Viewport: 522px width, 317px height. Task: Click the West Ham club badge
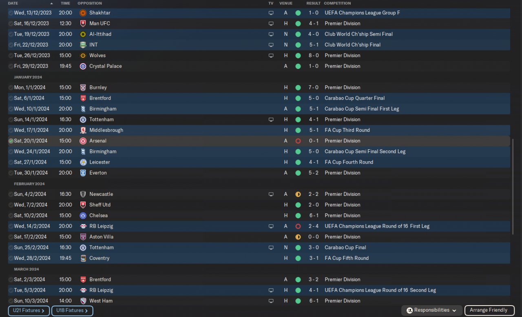coord(83,301)
